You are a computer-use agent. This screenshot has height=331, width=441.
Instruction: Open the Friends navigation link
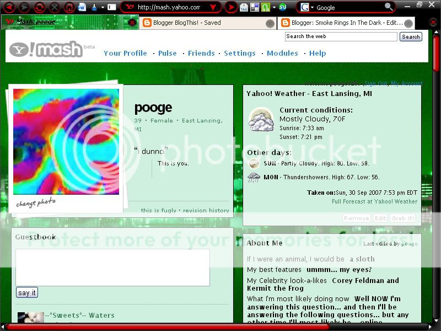[201, 53]
